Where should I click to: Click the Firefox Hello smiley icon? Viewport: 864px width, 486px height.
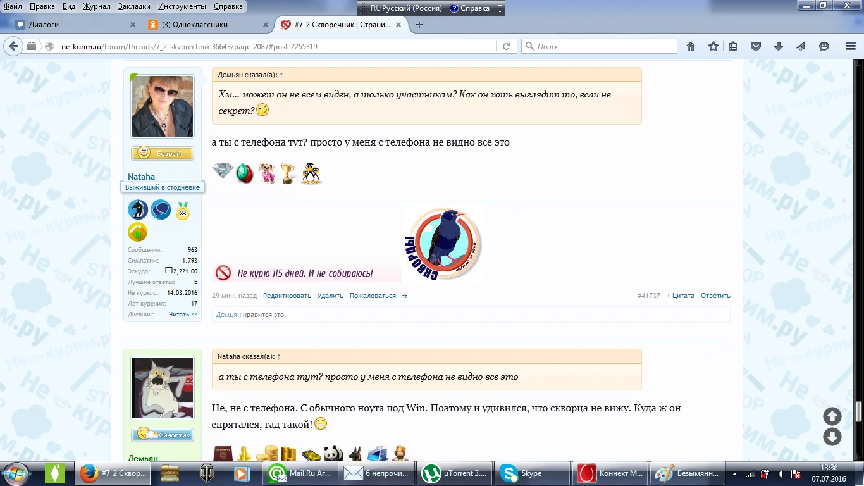pos(823,46)
